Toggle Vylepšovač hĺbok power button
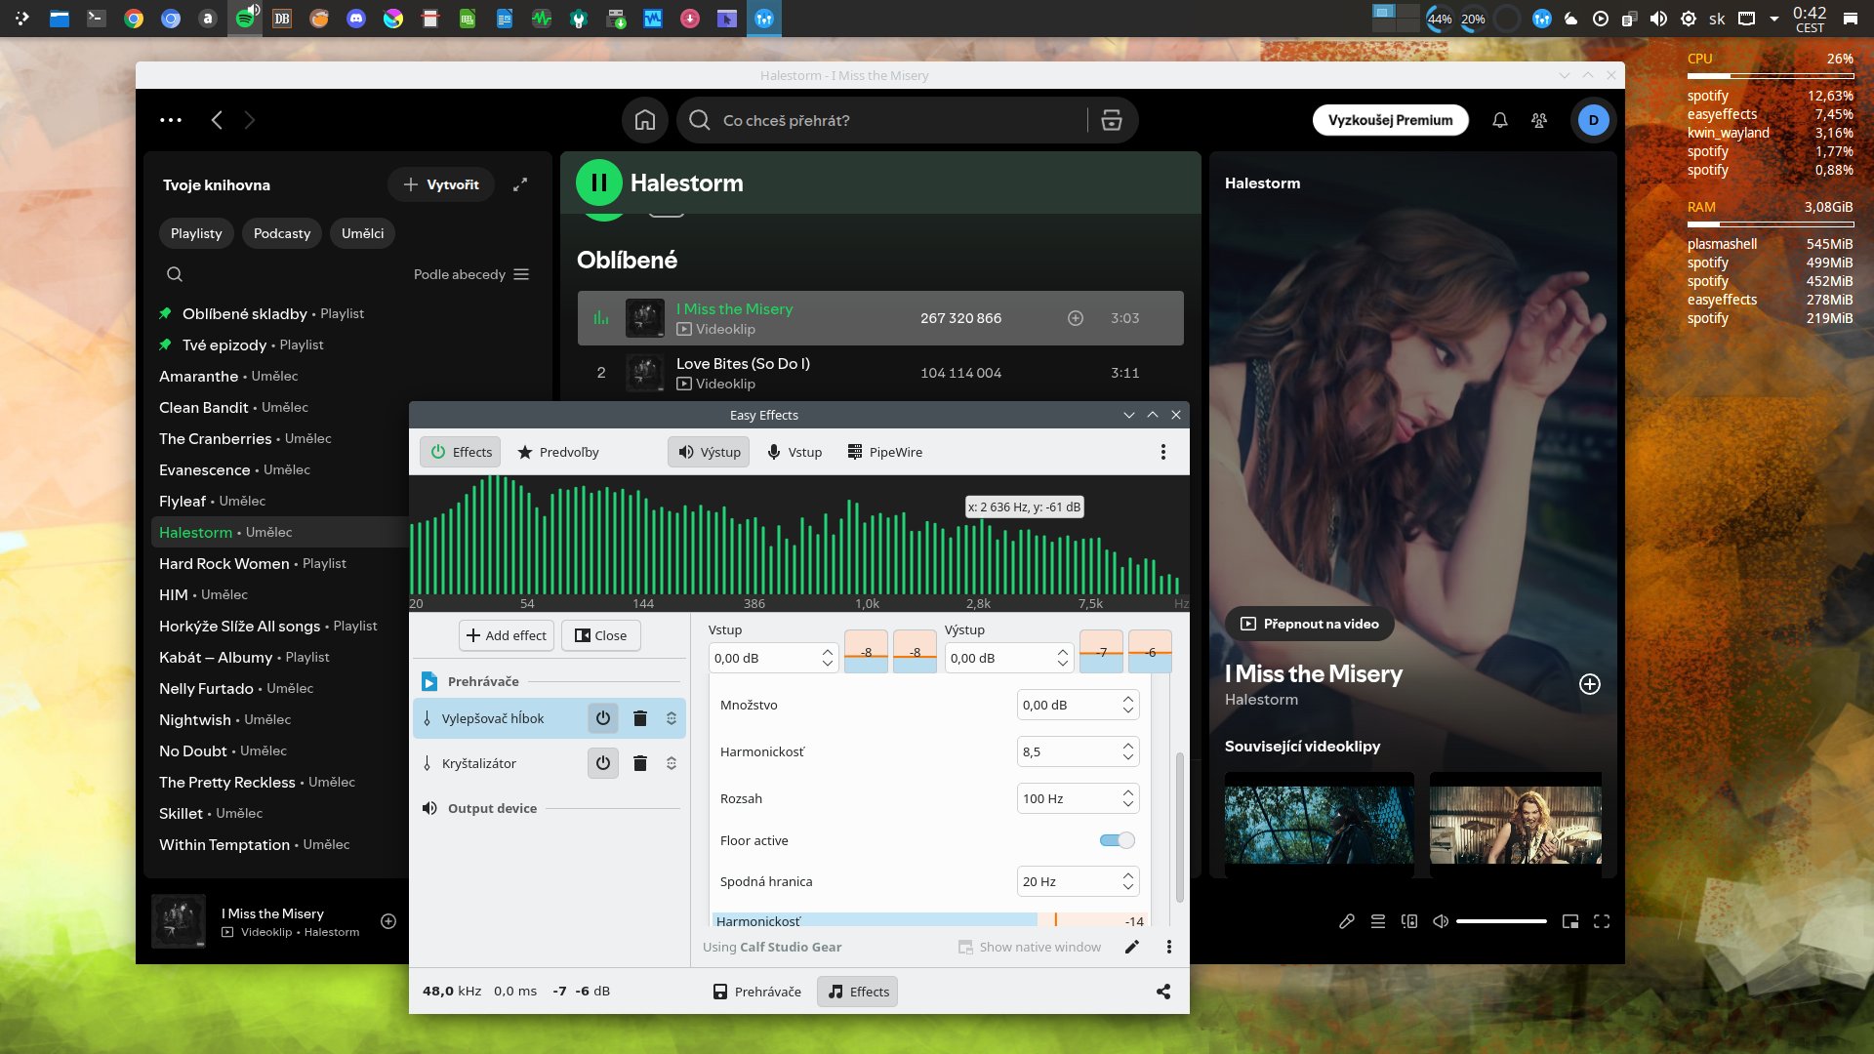This screenshot has height=1054, width=1874. pyautogui.click(x=603, y=718)
